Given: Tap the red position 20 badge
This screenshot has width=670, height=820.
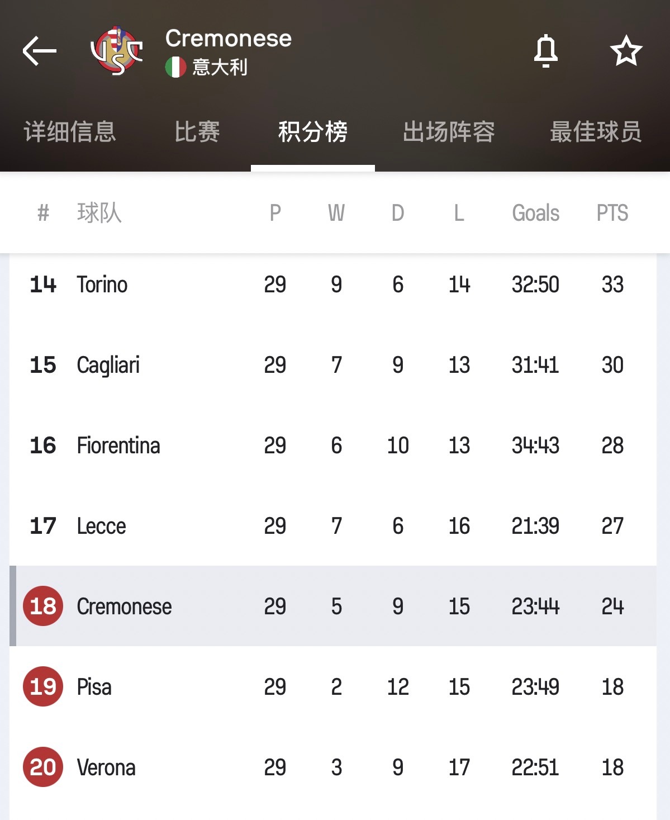Looking at the screenshot, I should (43, 767).
